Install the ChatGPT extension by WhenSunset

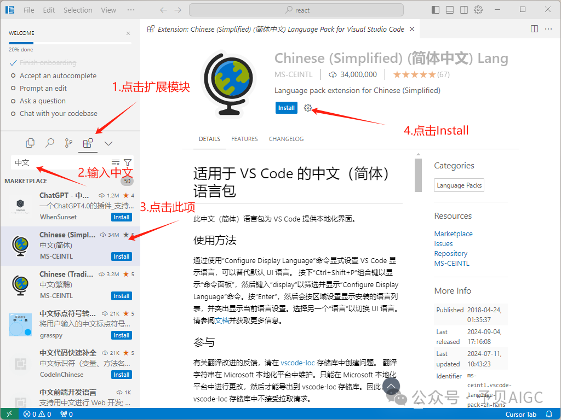121,217
